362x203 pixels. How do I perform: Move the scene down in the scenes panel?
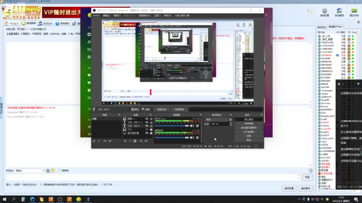110,141
